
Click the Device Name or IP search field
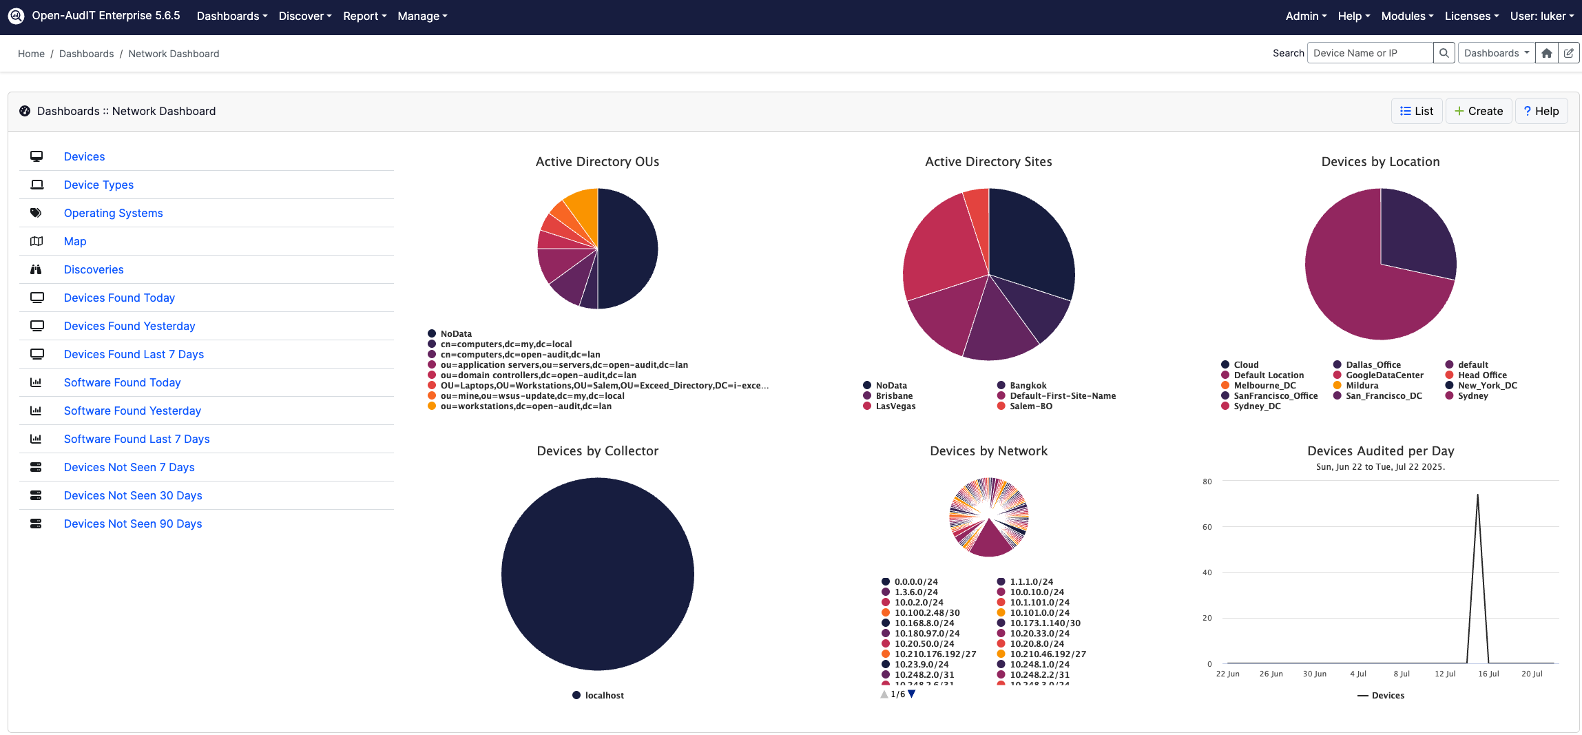1371,52
